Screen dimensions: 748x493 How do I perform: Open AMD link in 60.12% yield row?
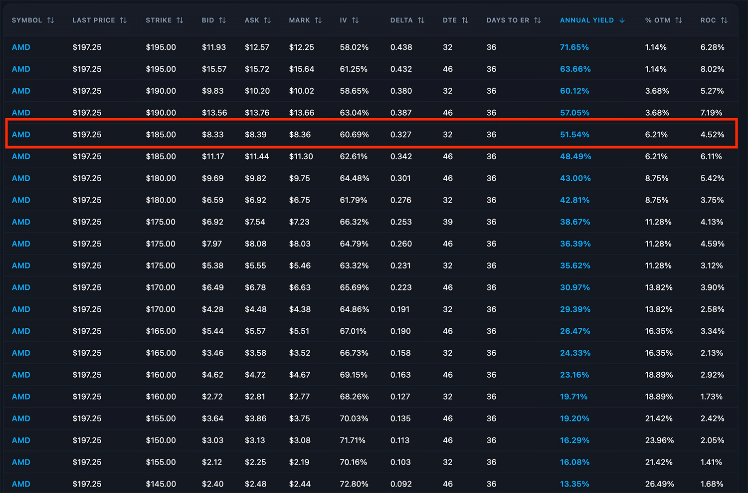tap(21, 91)
